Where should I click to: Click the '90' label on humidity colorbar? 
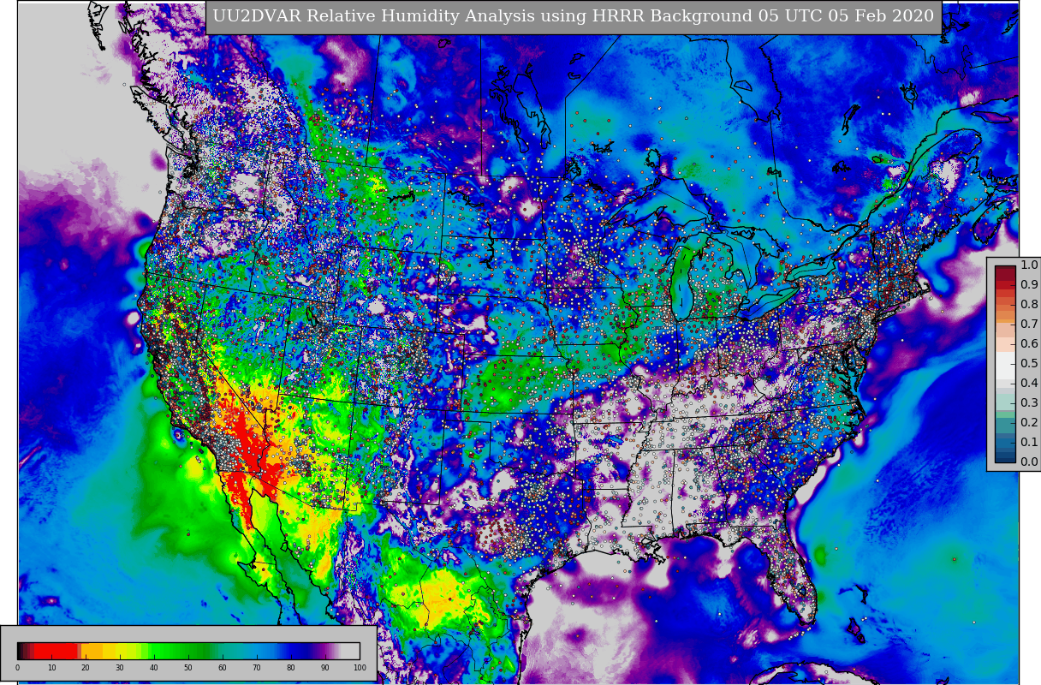point(325,668)
